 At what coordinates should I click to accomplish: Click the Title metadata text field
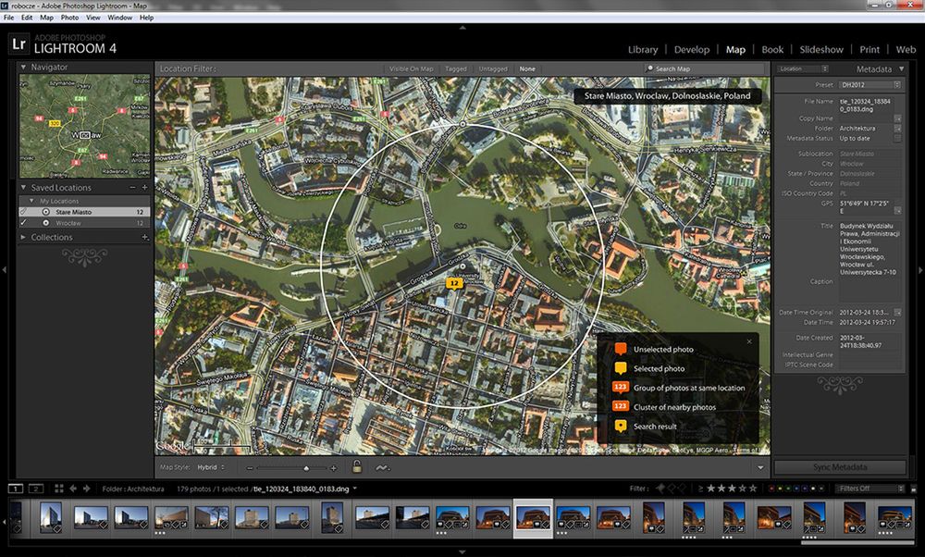point(869,248)
